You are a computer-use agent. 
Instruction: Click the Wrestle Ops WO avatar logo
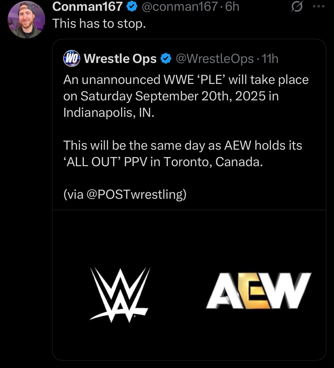coord(72,59)
